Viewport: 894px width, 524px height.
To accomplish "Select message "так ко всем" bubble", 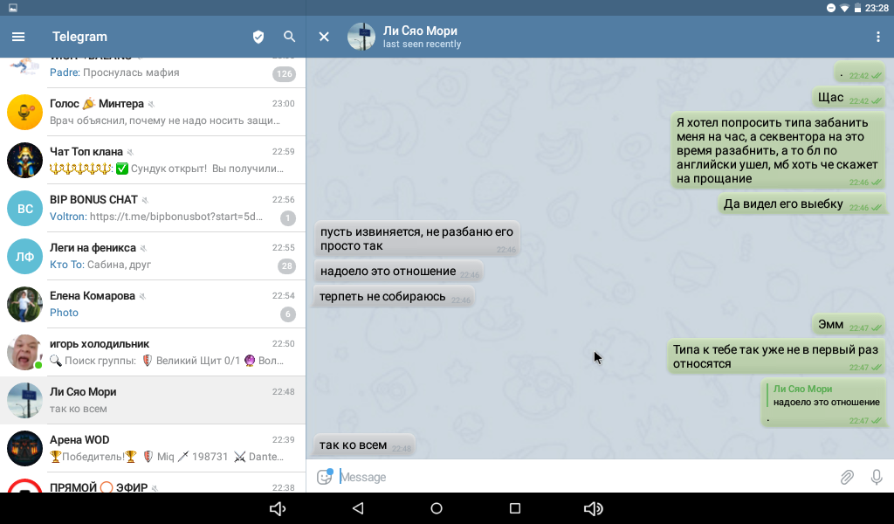I will [x=364, y=445].
